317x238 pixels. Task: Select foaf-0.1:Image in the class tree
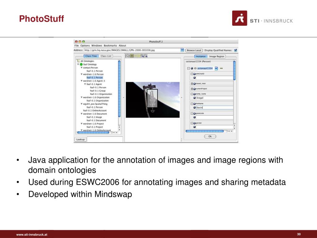[x=94, y=117]
